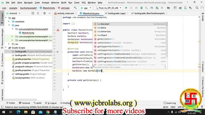Open AVD Manager device icon
This screenshot has width=205, height=115.
point(185,8)
